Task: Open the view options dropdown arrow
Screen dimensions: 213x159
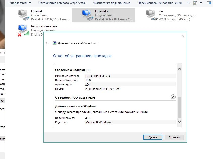Action: click(x=201, y=3)
